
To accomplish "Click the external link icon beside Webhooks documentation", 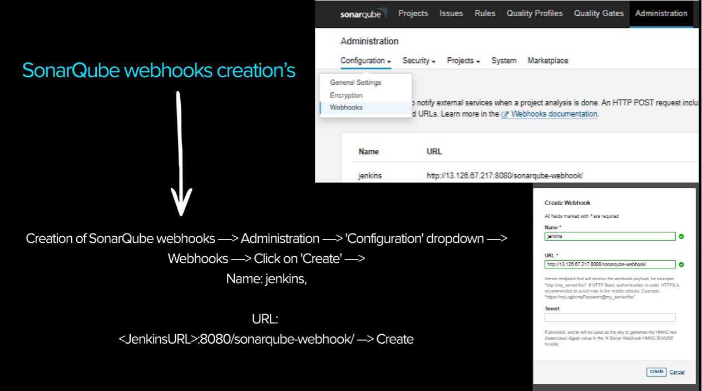I will [505, 114].
